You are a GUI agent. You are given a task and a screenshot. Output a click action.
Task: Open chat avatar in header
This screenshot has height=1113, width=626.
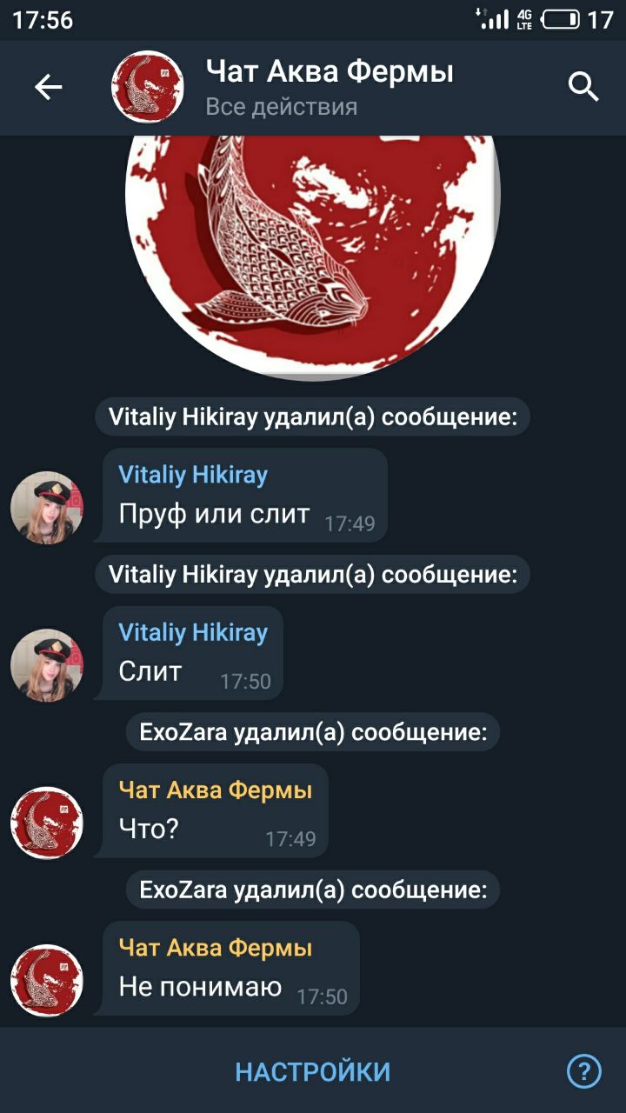pos(148,86)
